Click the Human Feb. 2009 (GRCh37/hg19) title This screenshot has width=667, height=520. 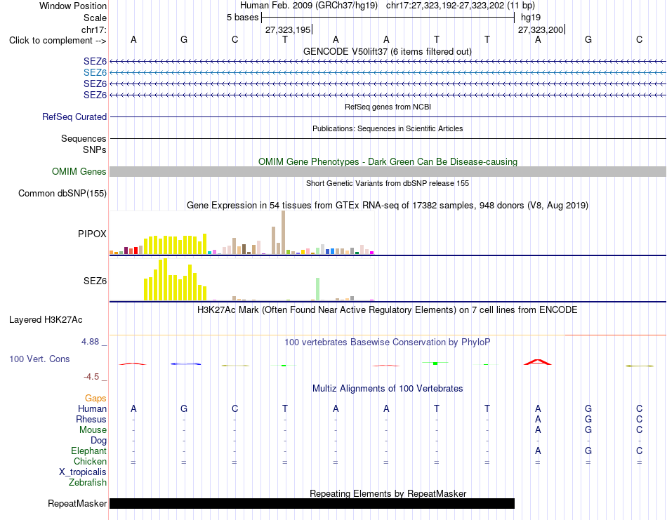pos(309,6)
